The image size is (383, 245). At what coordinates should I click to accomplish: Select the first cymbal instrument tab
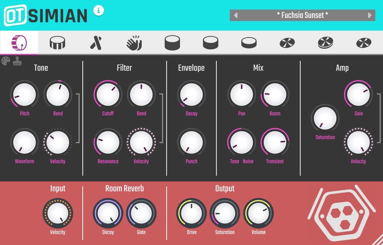[x=287, y=43]
